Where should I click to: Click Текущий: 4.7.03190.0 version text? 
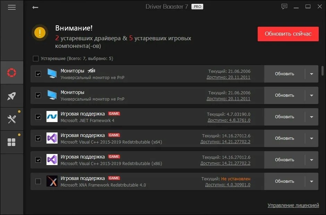point(229,114)
